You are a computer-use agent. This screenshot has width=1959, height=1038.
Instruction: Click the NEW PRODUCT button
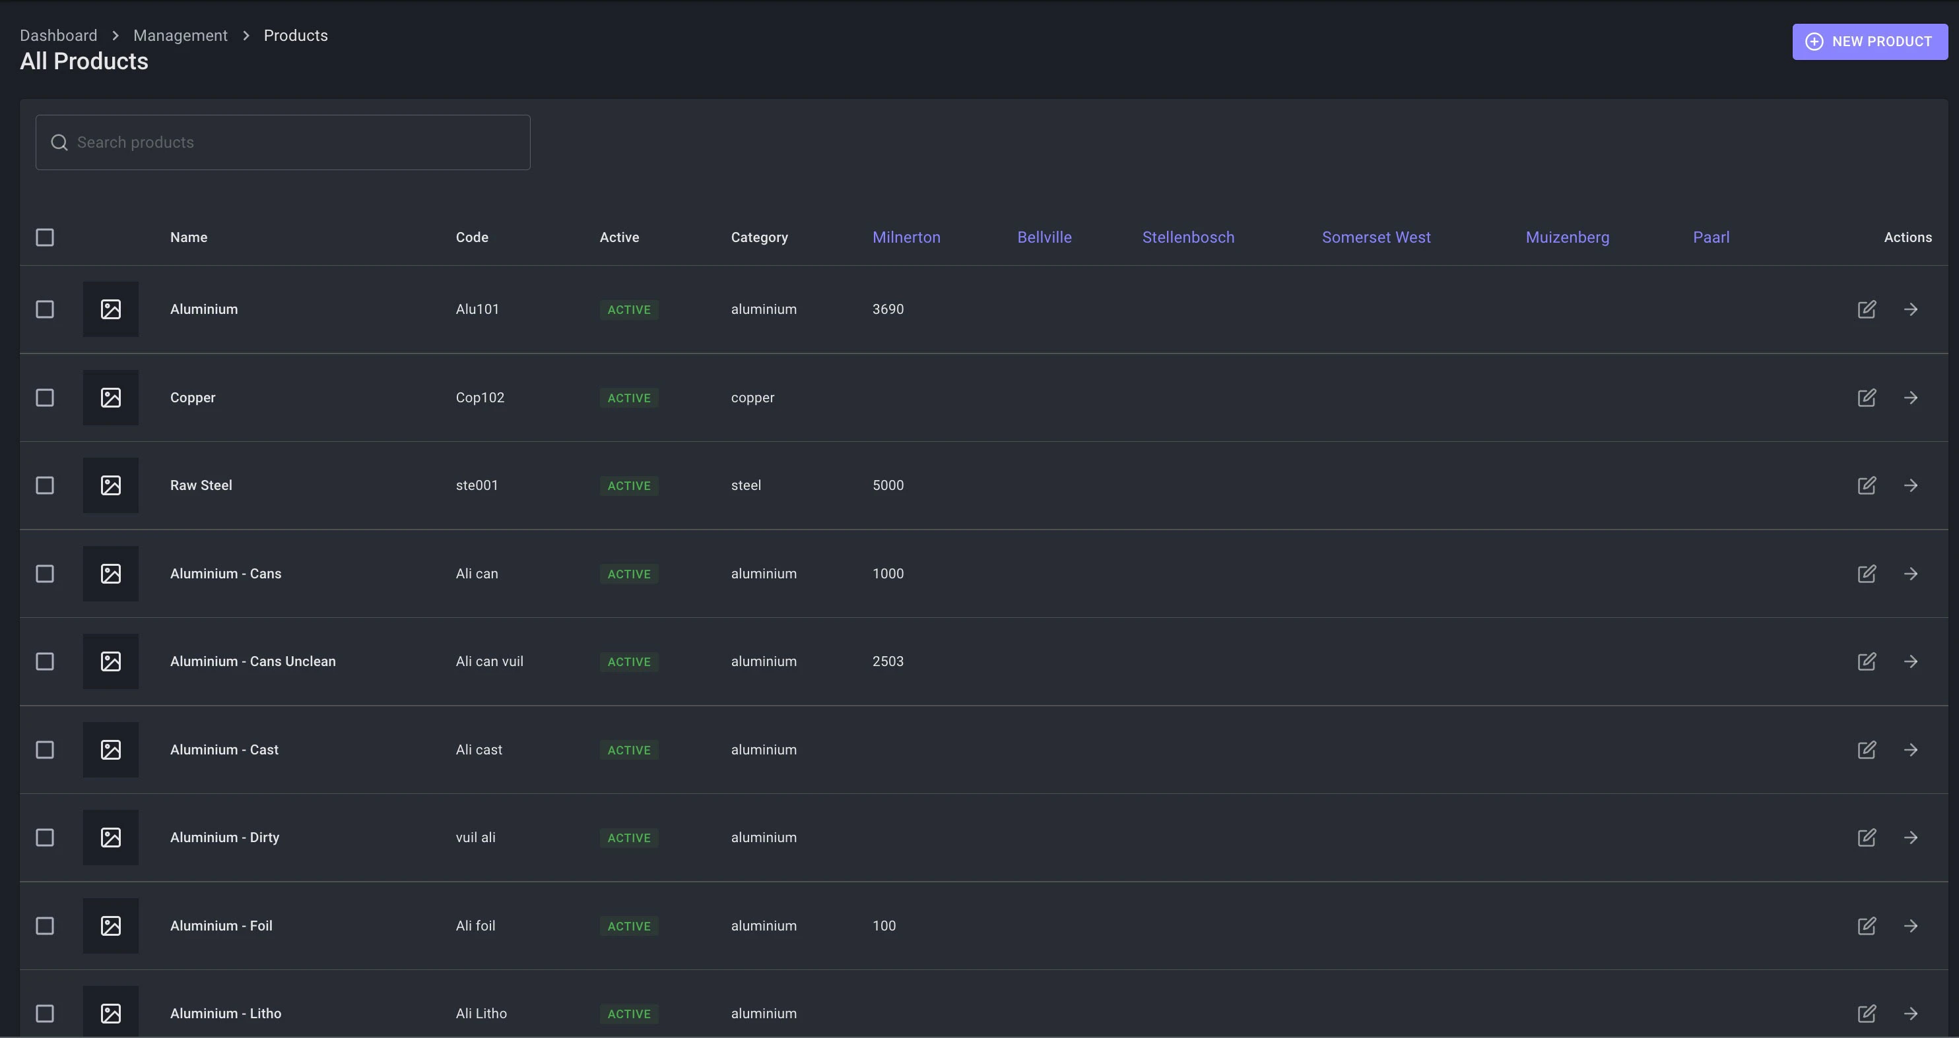point(1869,42)
